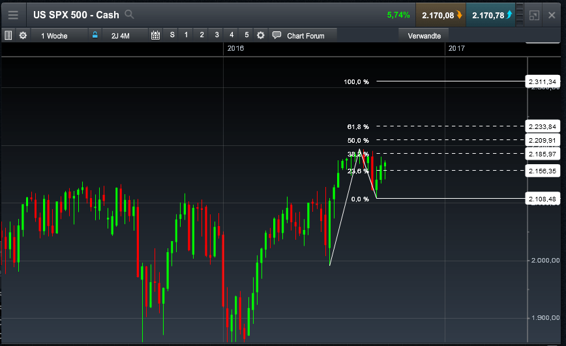Close the chart panel
This screenshot has width=566, height=346.
(552, 15)
